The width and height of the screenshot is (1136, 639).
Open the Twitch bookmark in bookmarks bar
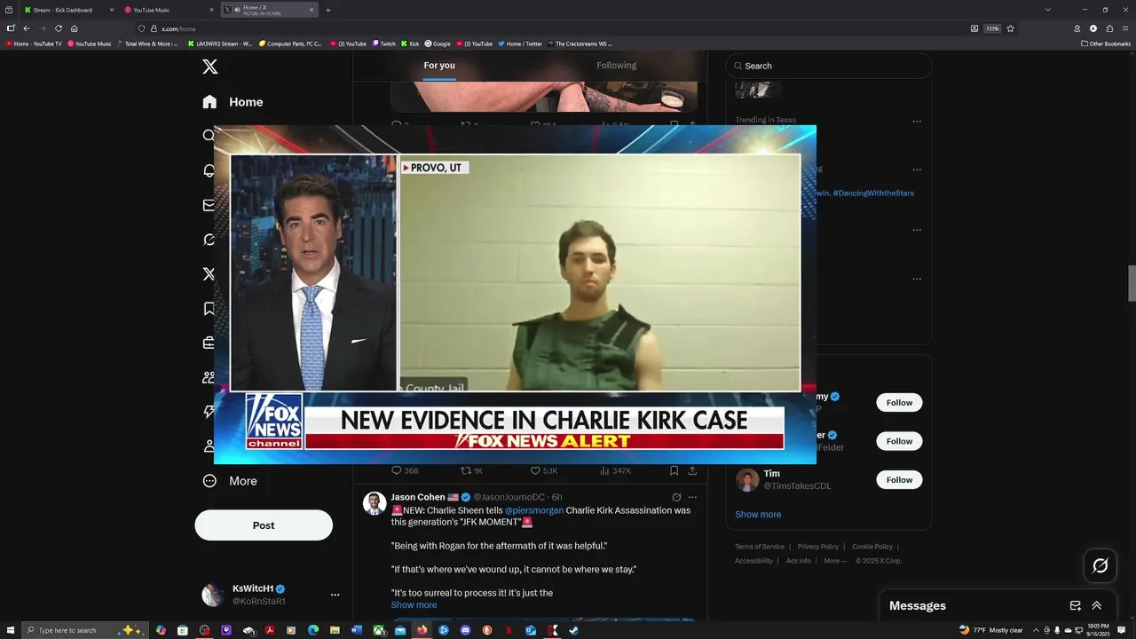tap(384, 43)
